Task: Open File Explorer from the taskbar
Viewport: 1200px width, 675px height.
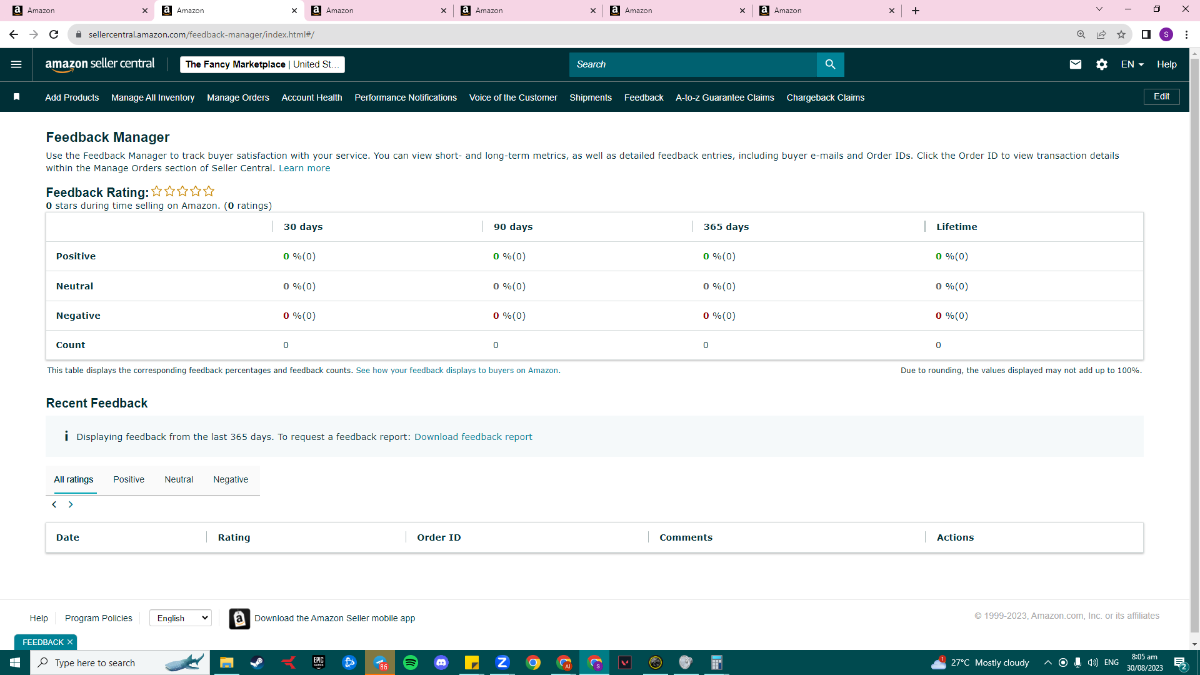Action: point(226,662)
